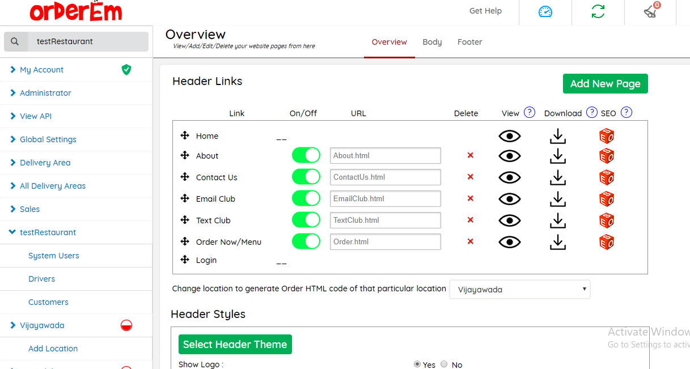The height and width of the screenshot is (369, 690).
Task: Turn off the About page toggle
Action: [x=306, y=155]
